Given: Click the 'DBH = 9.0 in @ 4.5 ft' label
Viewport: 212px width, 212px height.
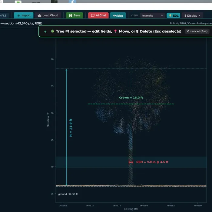Looking at the screenshot, I should (x=152, y=162).
